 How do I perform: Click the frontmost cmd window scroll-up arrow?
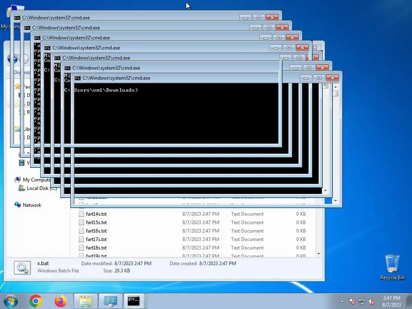pos(336,87)
